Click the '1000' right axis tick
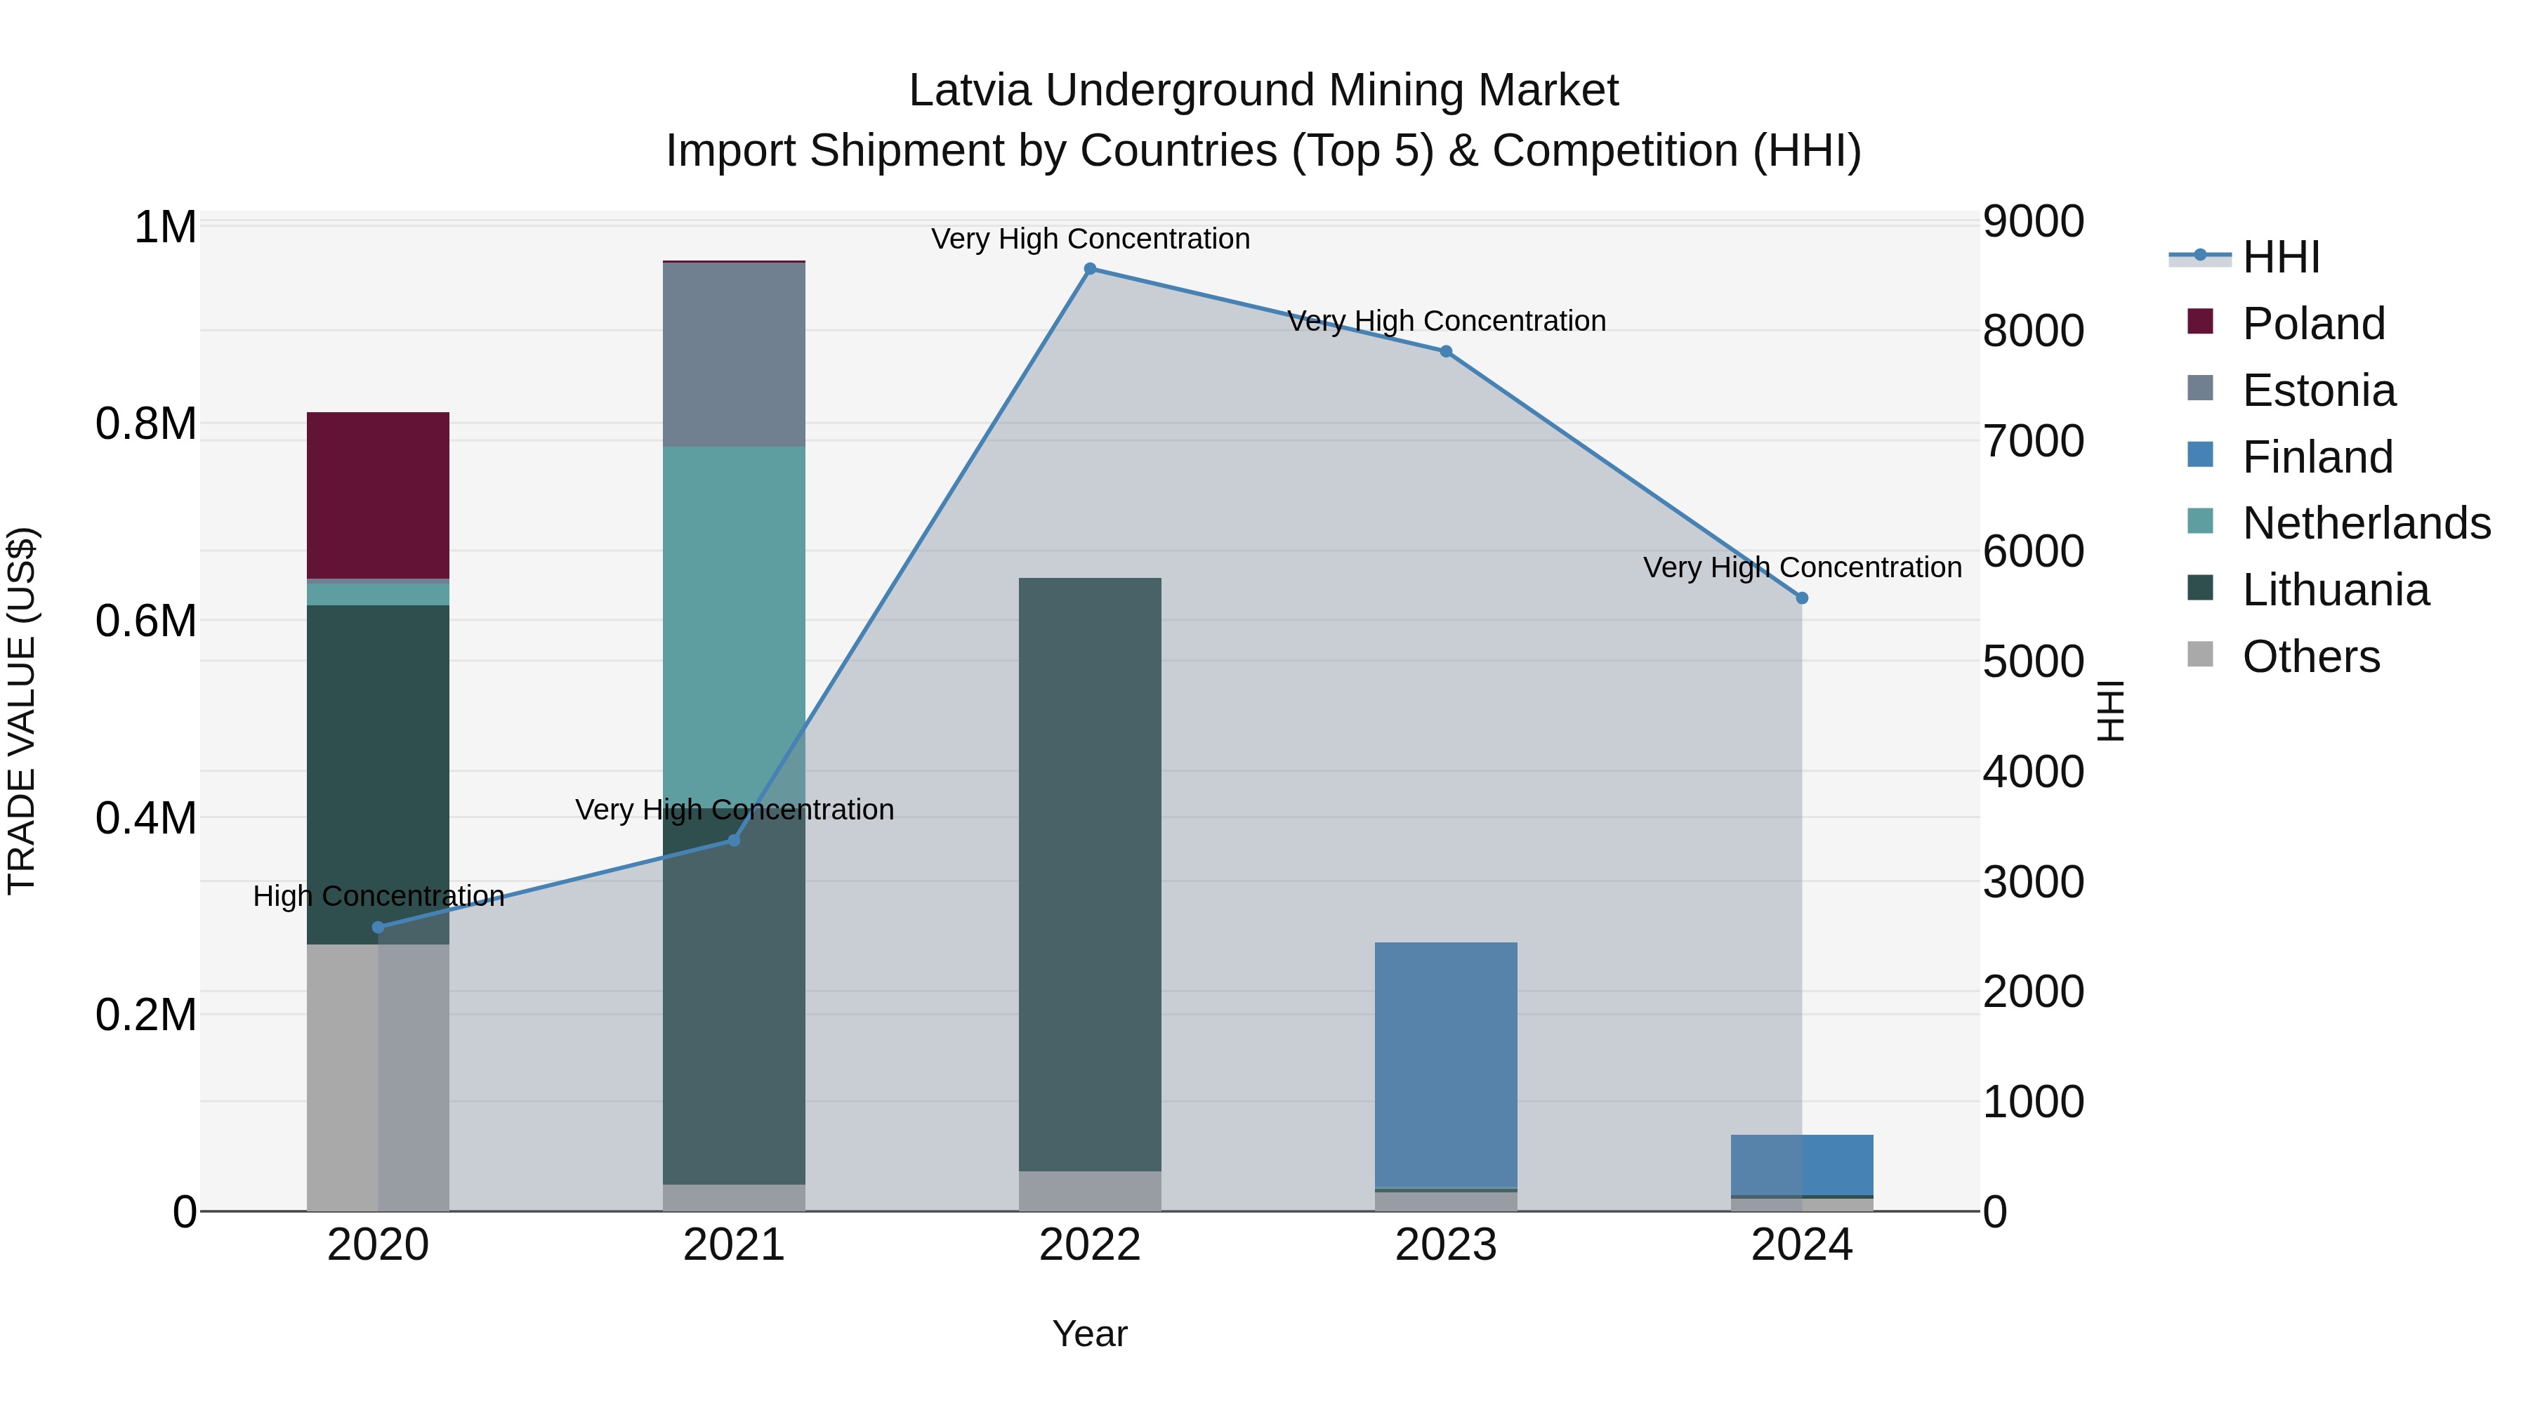 [x=2034, y=1102]
